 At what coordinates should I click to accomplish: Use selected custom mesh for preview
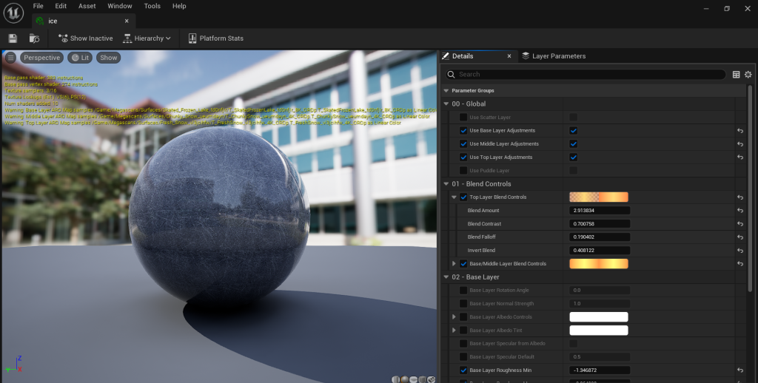432,379
